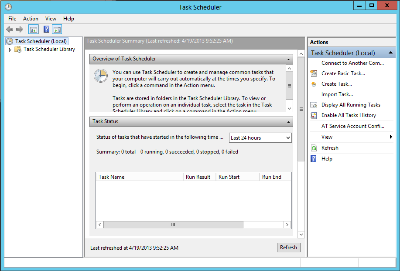Open the Last 24 hours dropdown
This screenshot has height=271, width=400.
click(x=260, y=138)
